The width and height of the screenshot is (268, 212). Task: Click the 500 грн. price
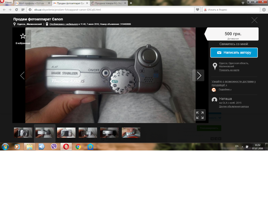point(233,34)
